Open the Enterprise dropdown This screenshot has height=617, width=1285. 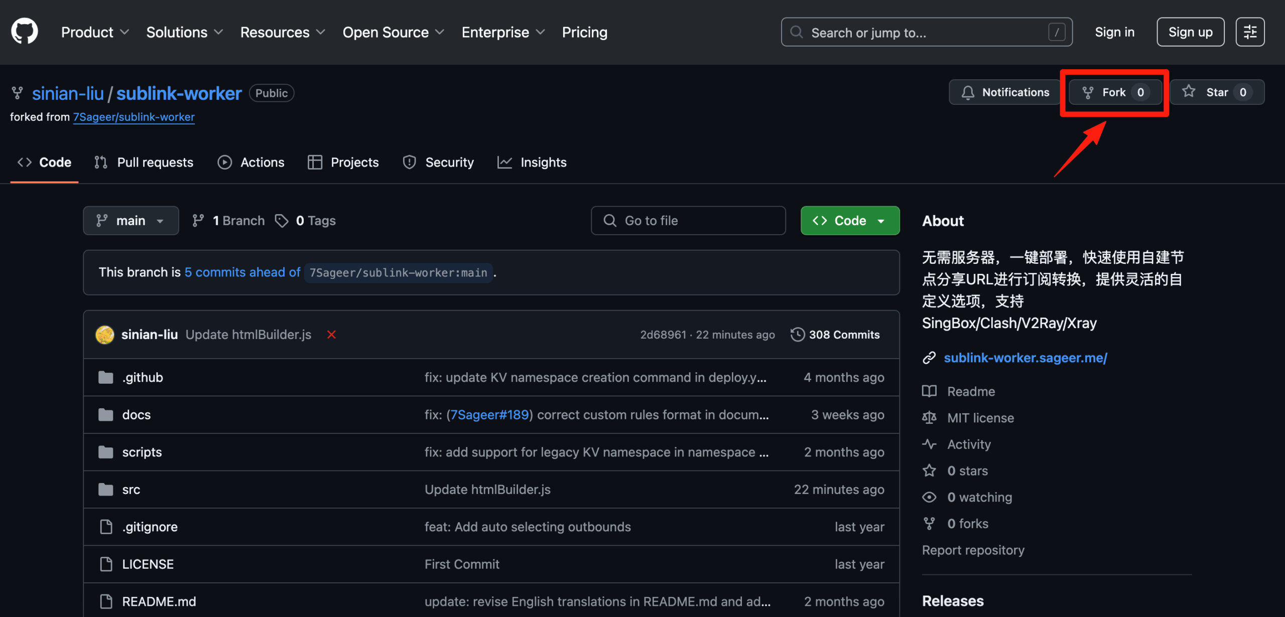coord(503,32)
